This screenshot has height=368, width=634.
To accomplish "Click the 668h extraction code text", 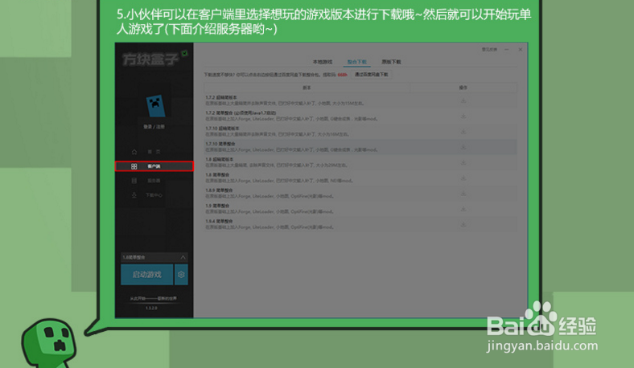I will pos(343,75).
